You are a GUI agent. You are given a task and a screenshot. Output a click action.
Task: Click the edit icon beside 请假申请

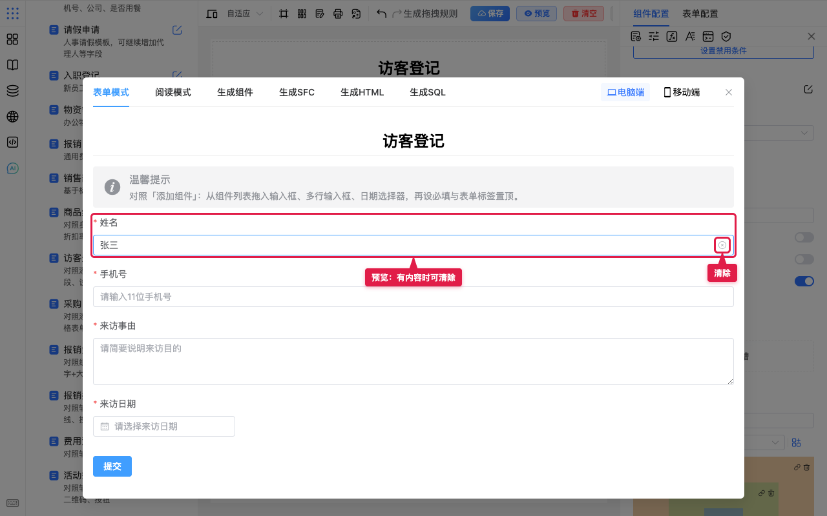177,30
